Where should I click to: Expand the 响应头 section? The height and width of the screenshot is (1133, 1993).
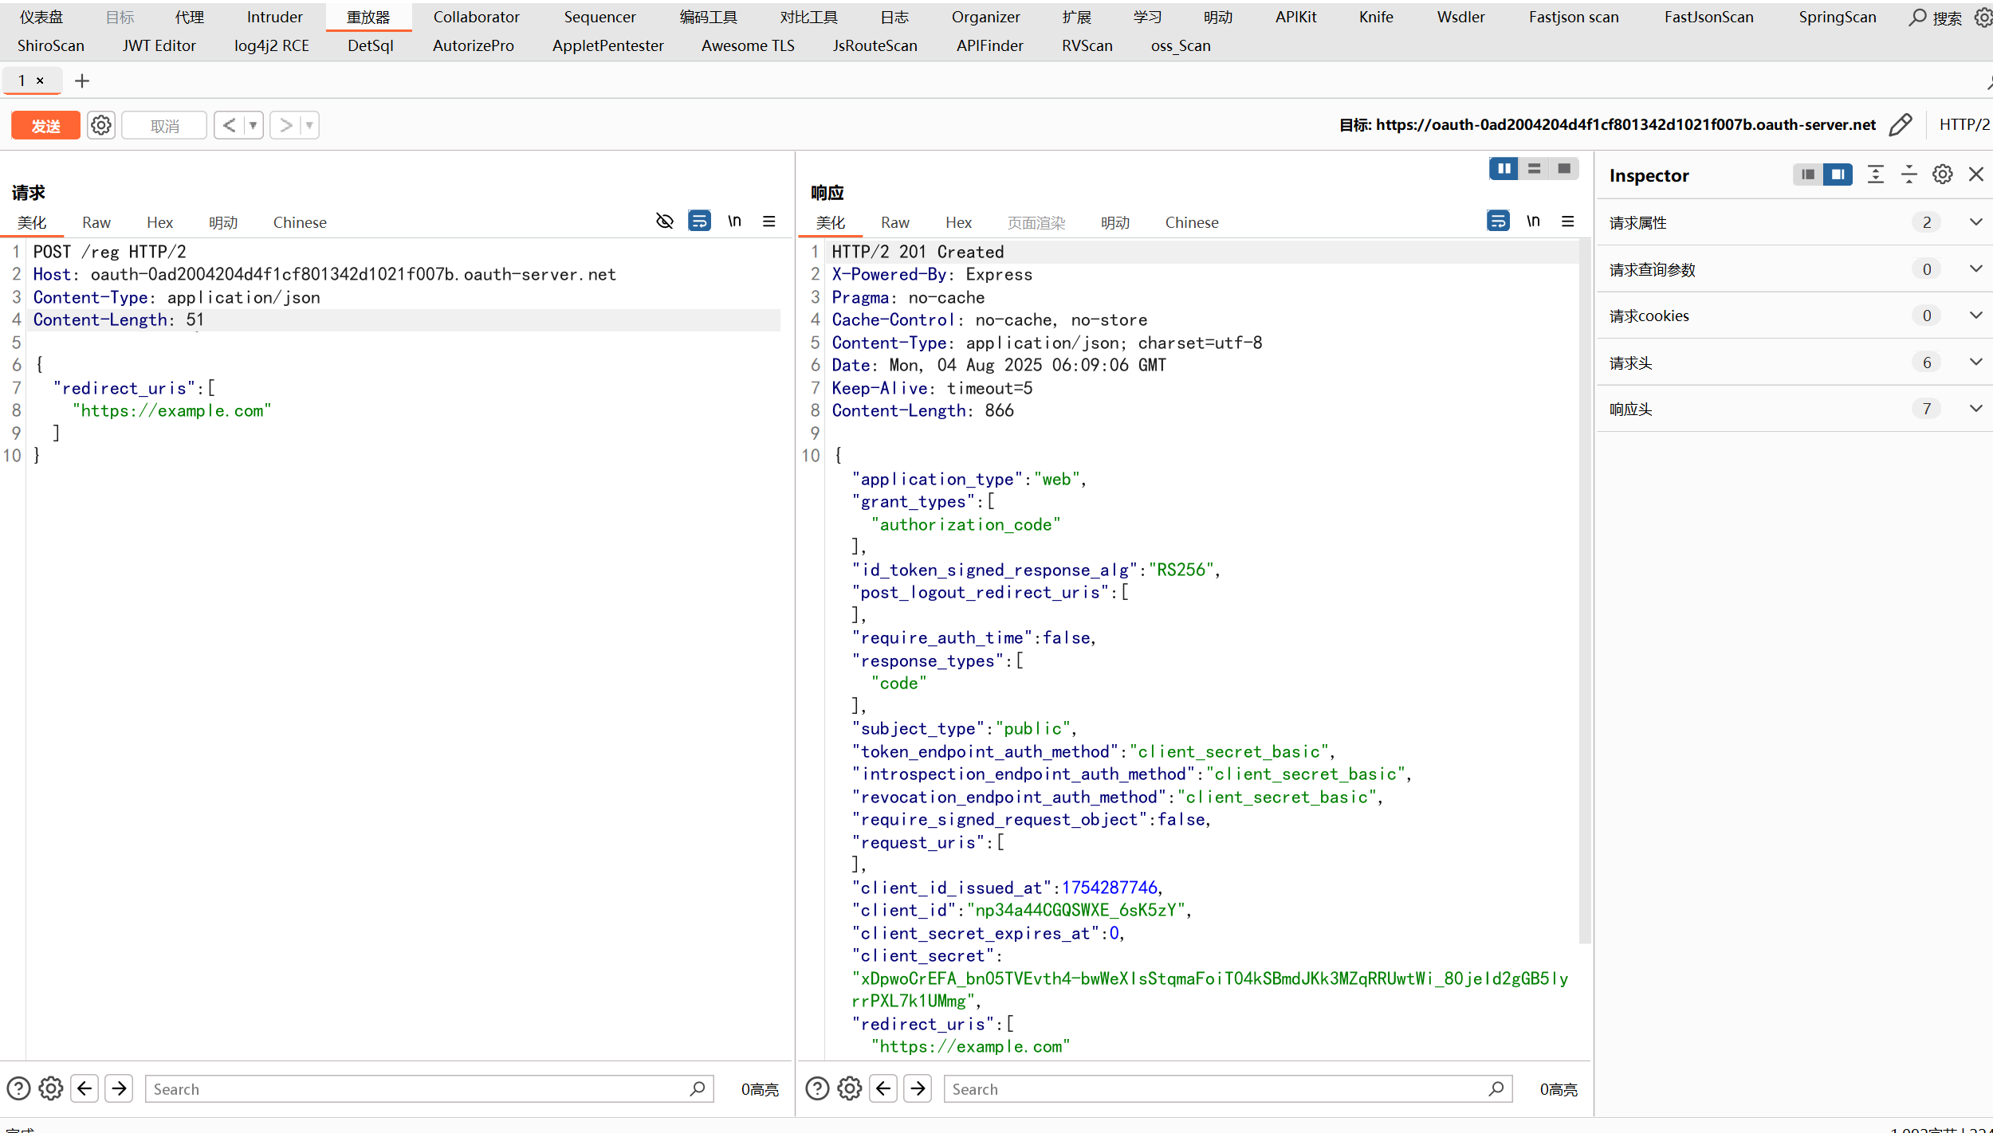pyautogui.click(x=1975, y=409)
